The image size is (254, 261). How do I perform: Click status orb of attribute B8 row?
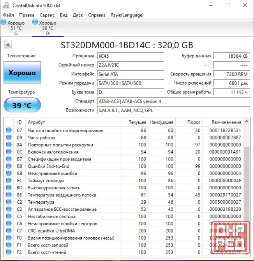pyautogui.click(x=9, y=166)
